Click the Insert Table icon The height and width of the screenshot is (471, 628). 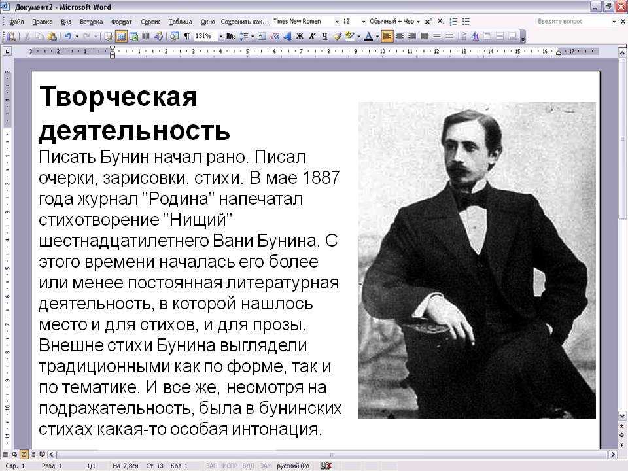pyautogui.click(x=121, y=36)
